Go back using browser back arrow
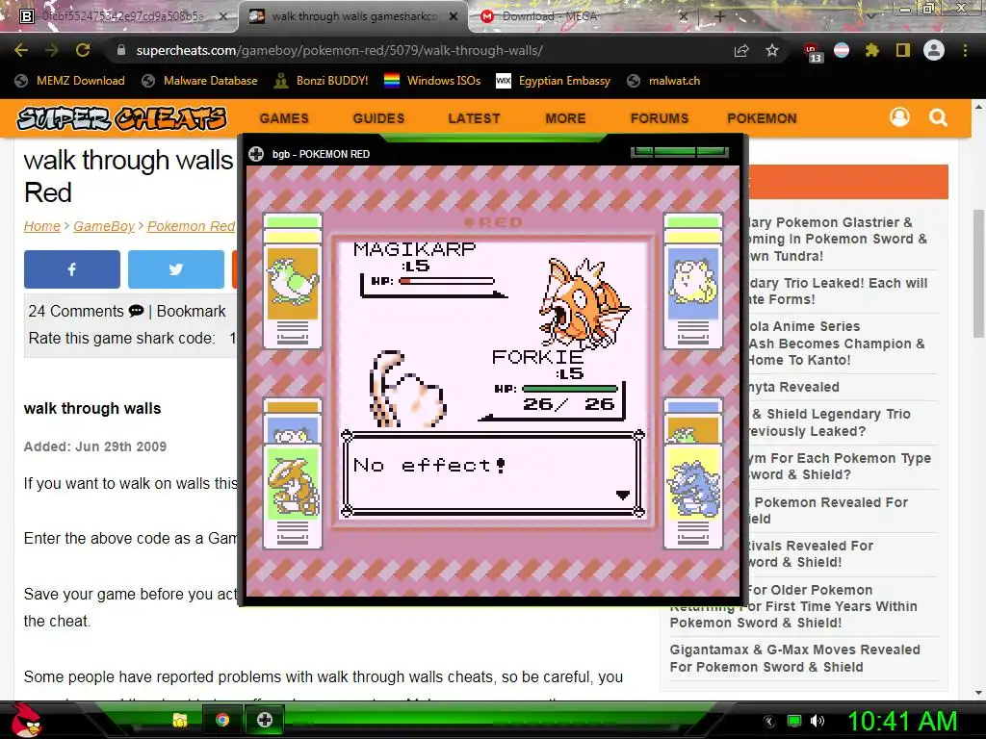The image size is (986, 739). click(21, 50)
